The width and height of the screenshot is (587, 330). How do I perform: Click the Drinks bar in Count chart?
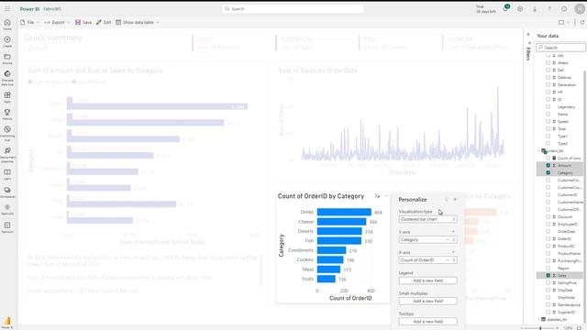point(344,212)
